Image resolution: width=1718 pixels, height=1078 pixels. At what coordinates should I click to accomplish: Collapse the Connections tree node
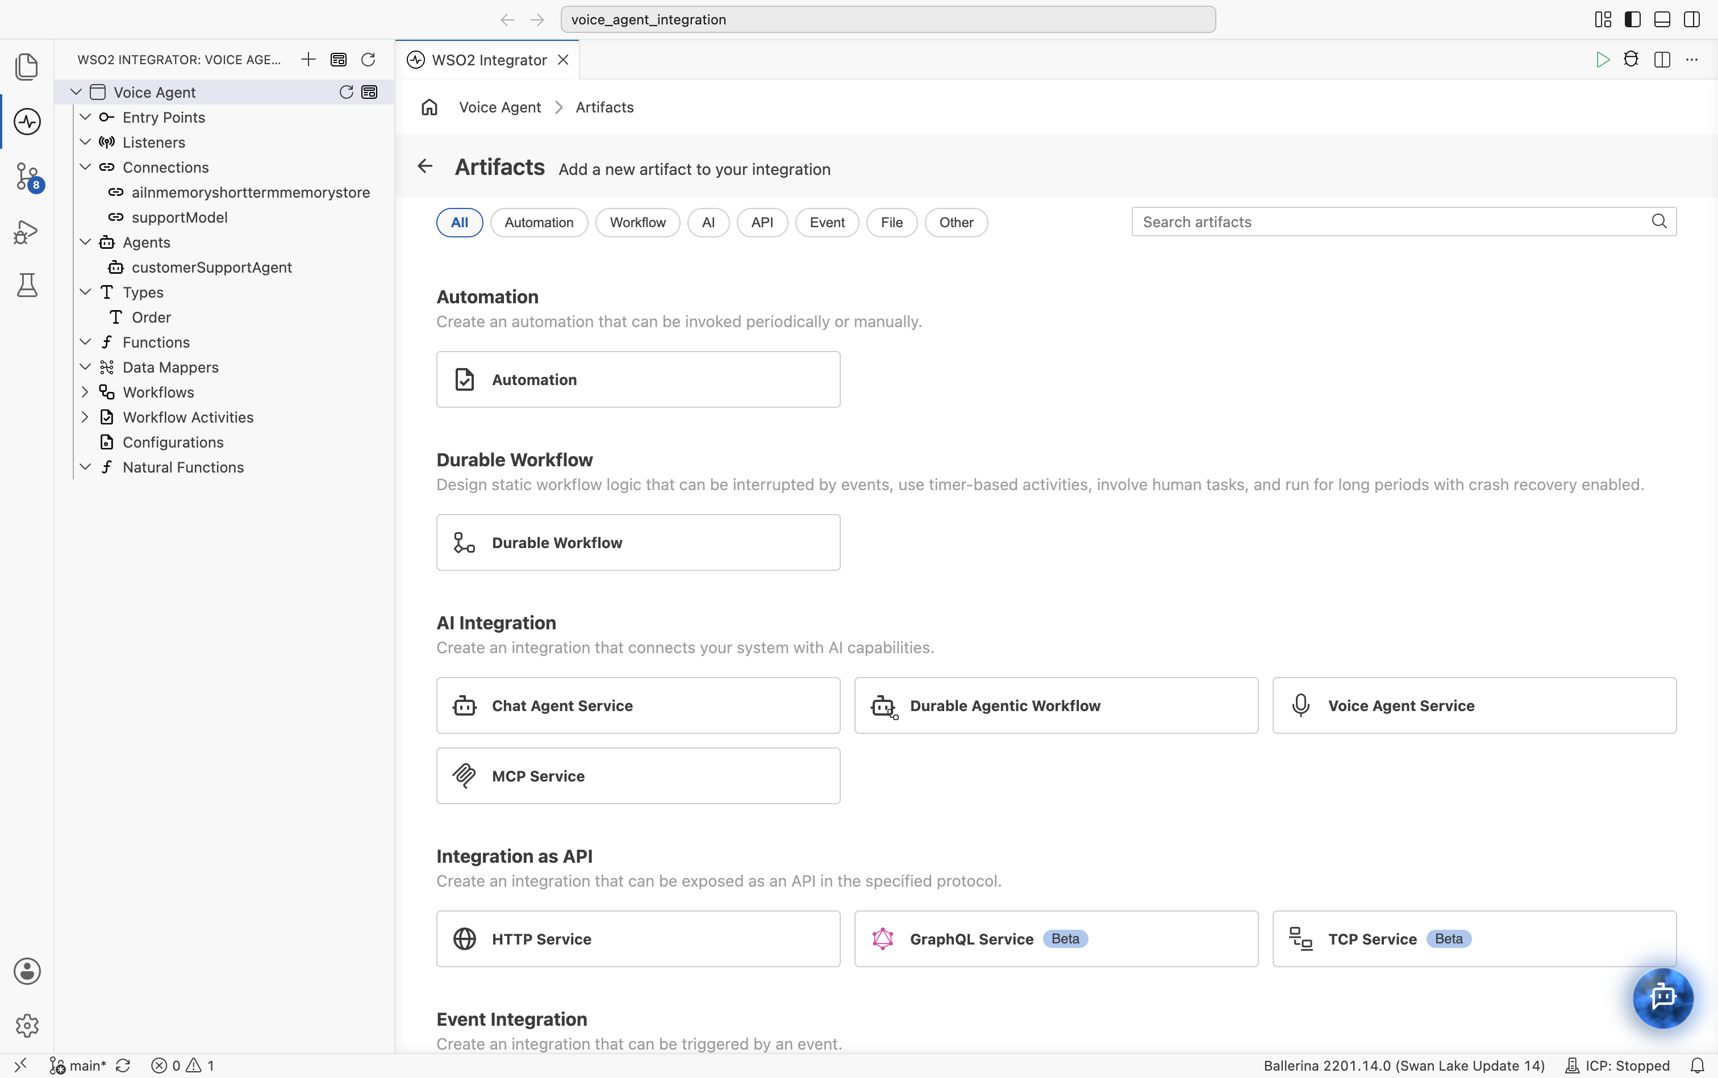click(85, 167)
